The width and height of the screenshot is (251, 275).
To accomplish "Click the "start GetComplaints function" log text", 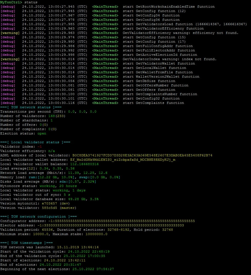I will point(153,103).
